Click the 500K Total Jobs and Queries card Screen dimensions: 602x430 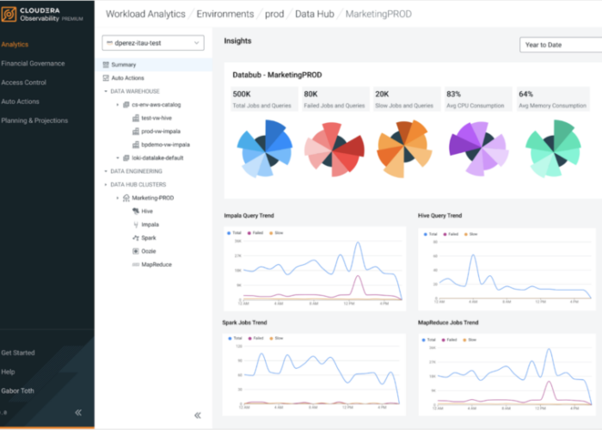(x=264, y=100)
